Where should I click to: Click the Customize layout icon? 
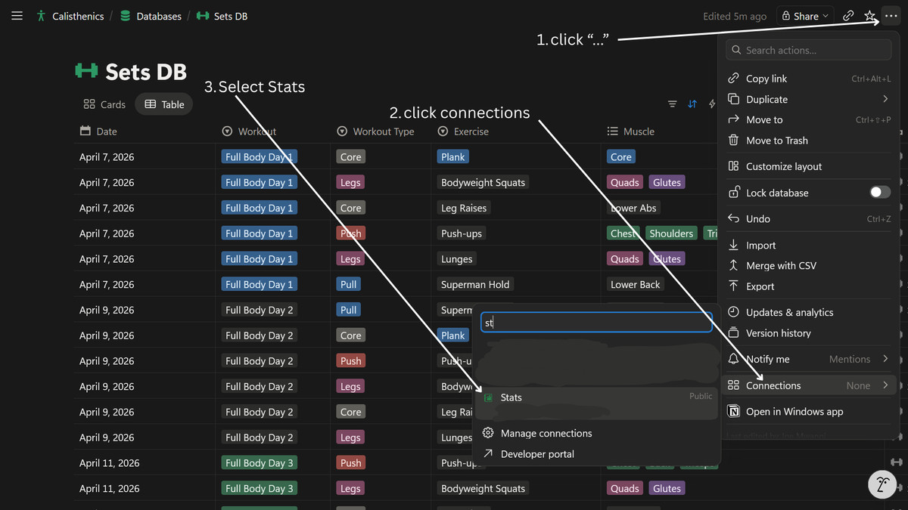733,166
